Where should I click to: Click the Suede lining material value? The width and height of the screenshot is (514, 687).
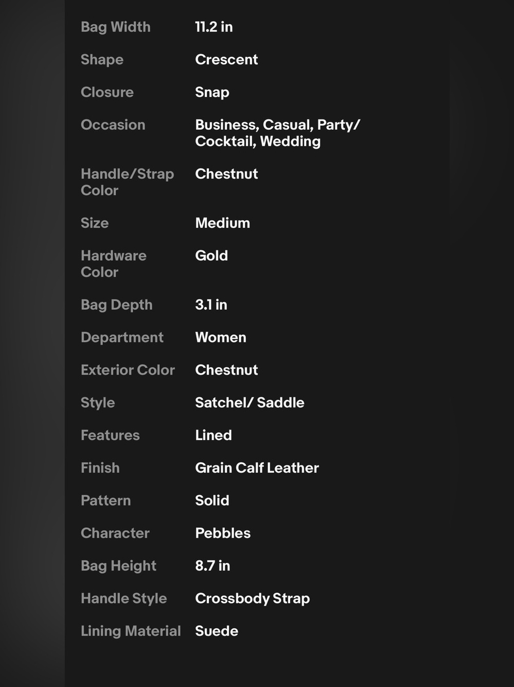pos(217,631)
